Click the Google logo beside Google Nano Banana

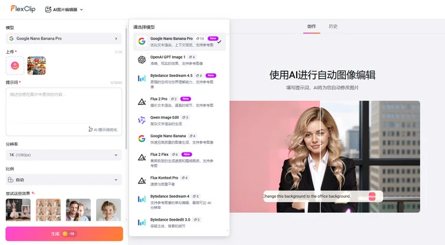pyautogui.click(x=142, y=138)
